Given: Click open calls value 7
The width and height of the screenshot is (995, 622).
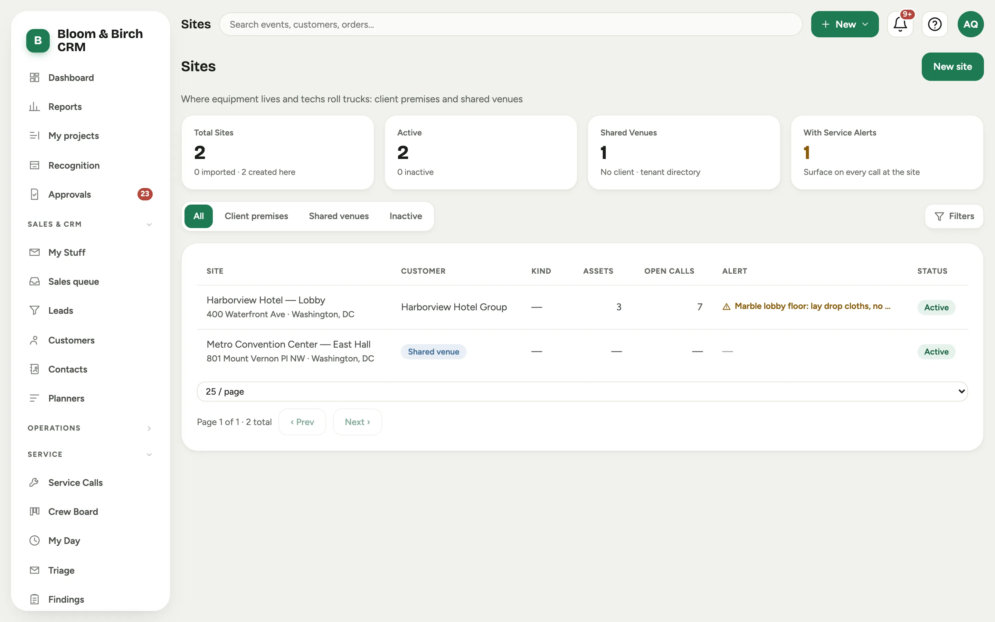Looking at the screenshot, I should click(700, 307).
